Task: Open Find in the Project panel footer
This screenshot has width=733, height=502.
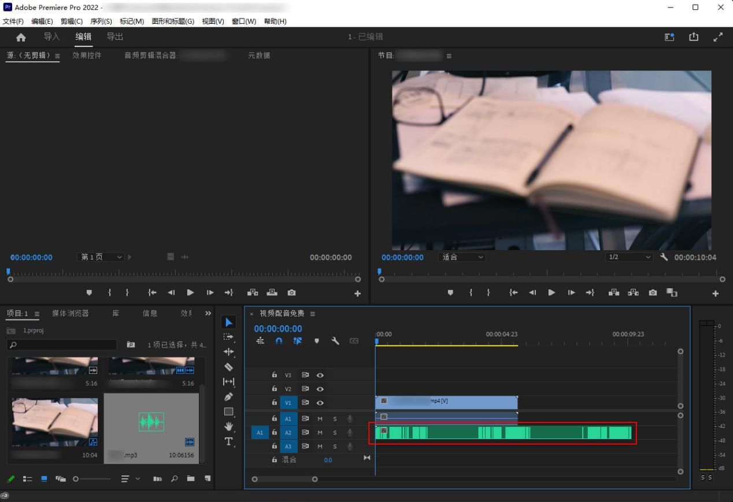Action: point(175,479)
